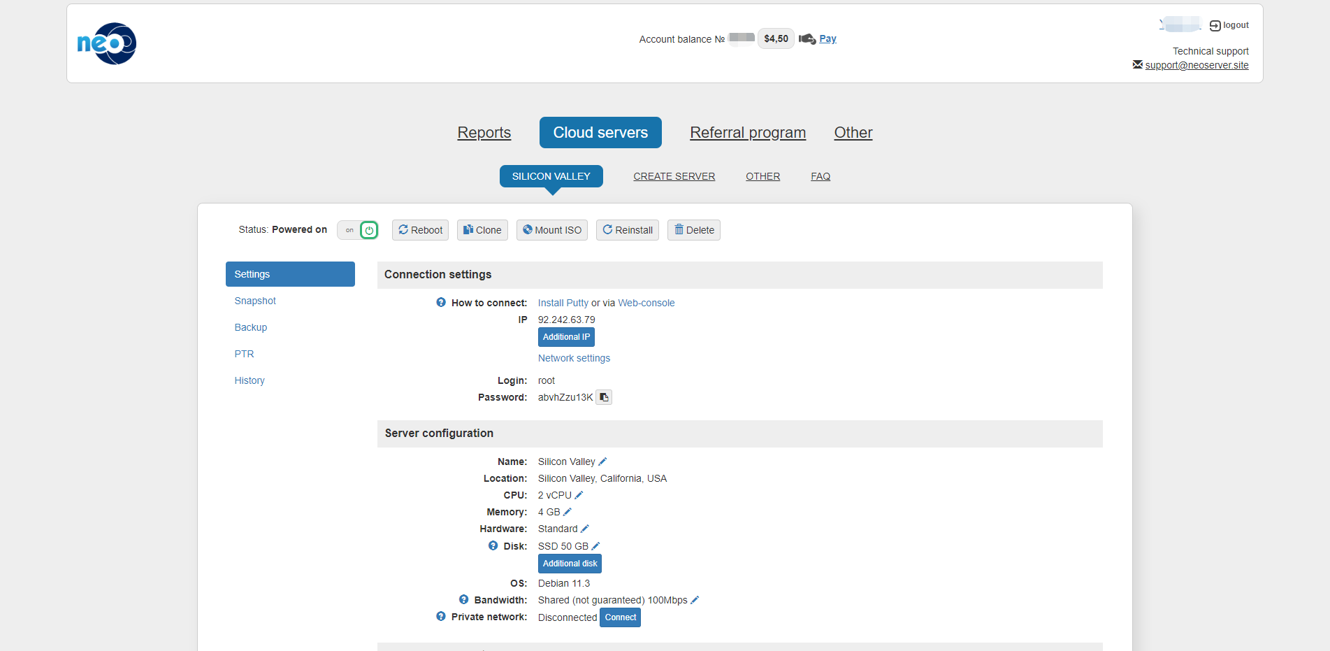
Task: Click the support@neoserver.site email link
Action: (1197, 65)
